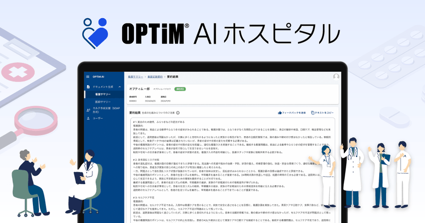
Task: Click patient name オプティム 一郎
Action: [x=139, y=89]
